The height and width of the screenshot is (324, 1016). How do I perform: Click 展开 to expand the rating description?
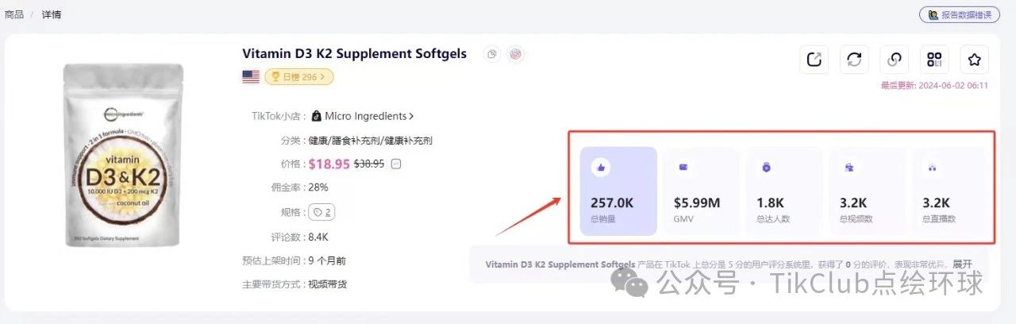(x=962, y=264)
